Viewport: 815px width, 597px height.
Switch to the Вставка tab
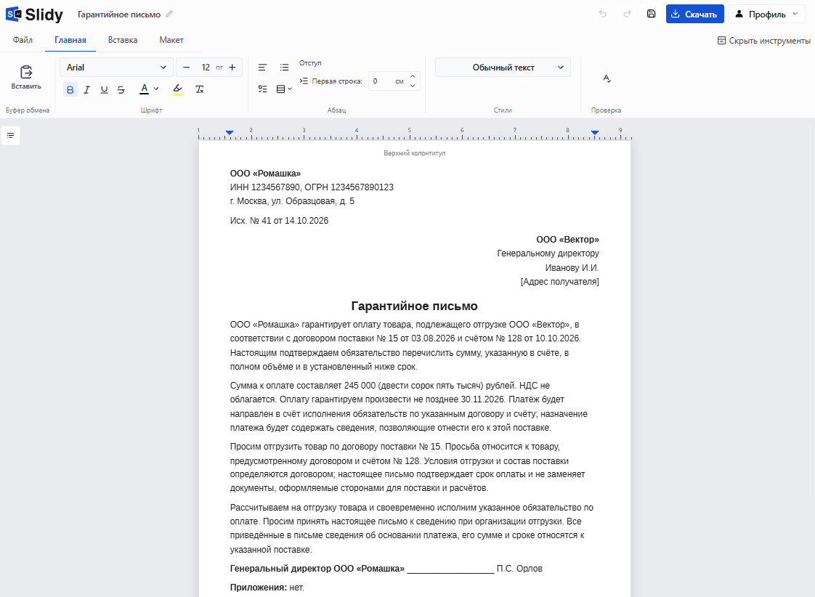[x=123, y=40]
